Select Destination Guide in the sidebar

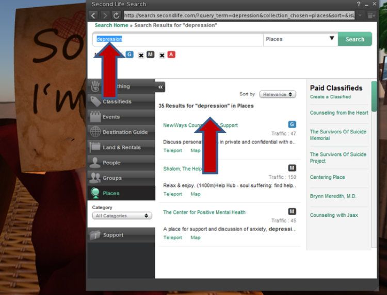pyautogui.click(x=121, y=132)
